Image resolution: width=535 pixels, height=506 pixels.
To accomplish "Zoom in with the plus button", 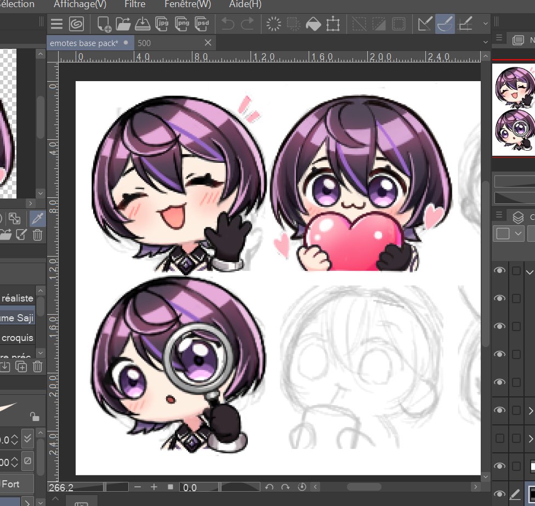I will point(154,487).
